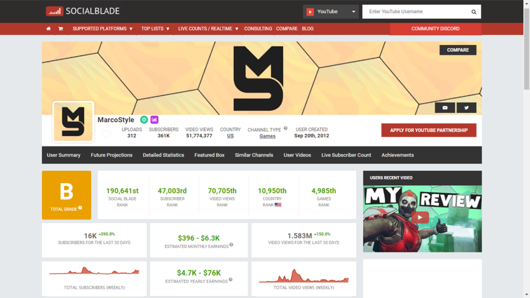This screenshot has height=298, width=530.
Task: Open the channel's Twitter icon link
Action: click(466, 108)
